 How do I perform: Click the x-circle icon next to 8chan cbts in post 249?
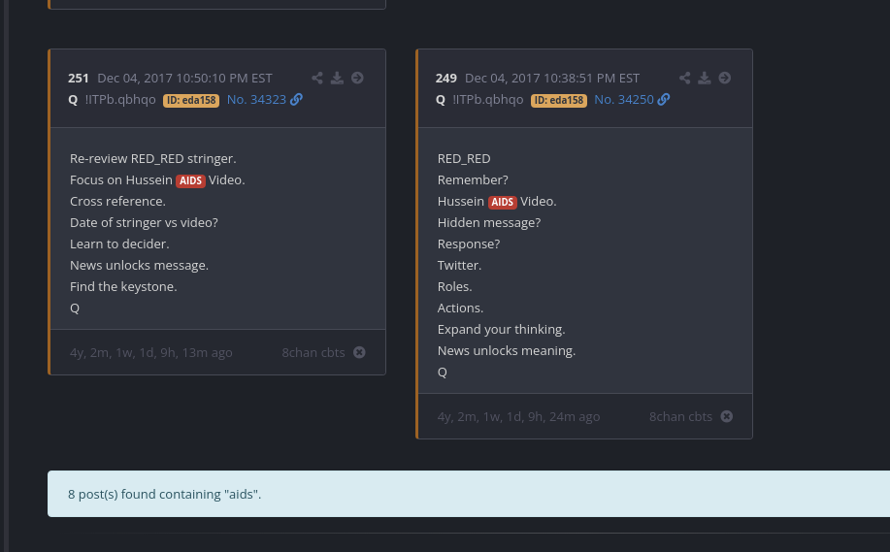tap(727, 416)
